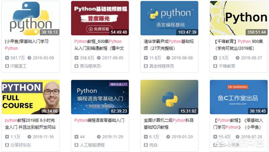269x152 pixels.
Task: Click the 30:19:45 duration badge
Action: pyautogui.click(x=258, y=111)
